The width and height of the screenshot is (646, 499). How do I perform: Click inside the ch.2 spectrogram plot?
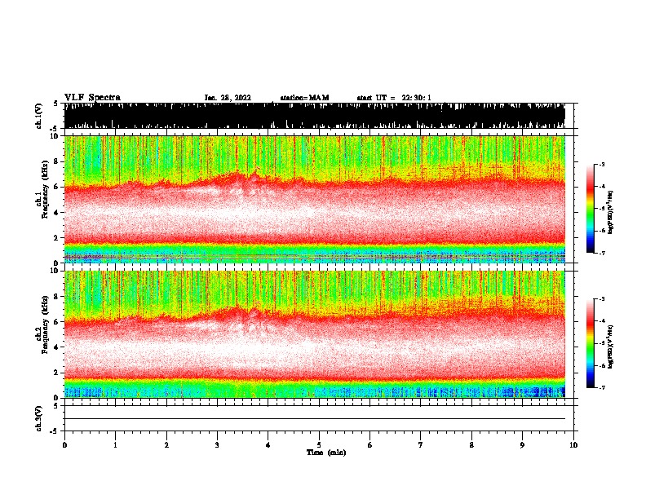[314, 334]
